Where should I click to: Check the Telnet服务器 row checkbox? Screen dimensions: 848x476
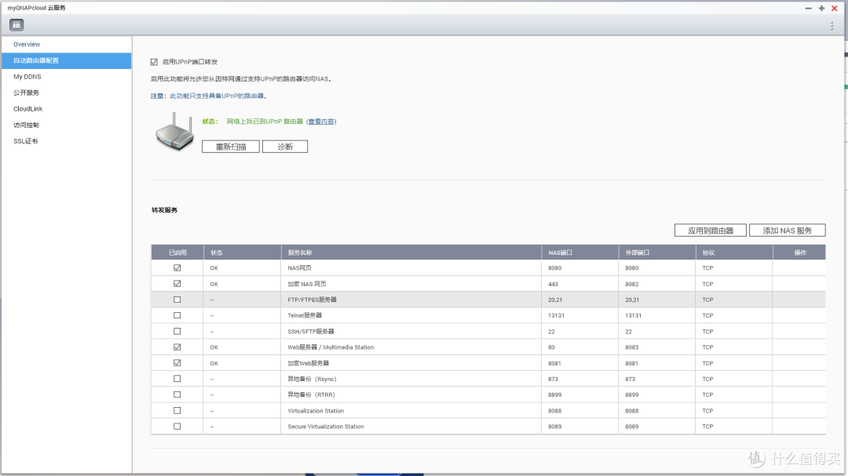[x=177, y=315]
